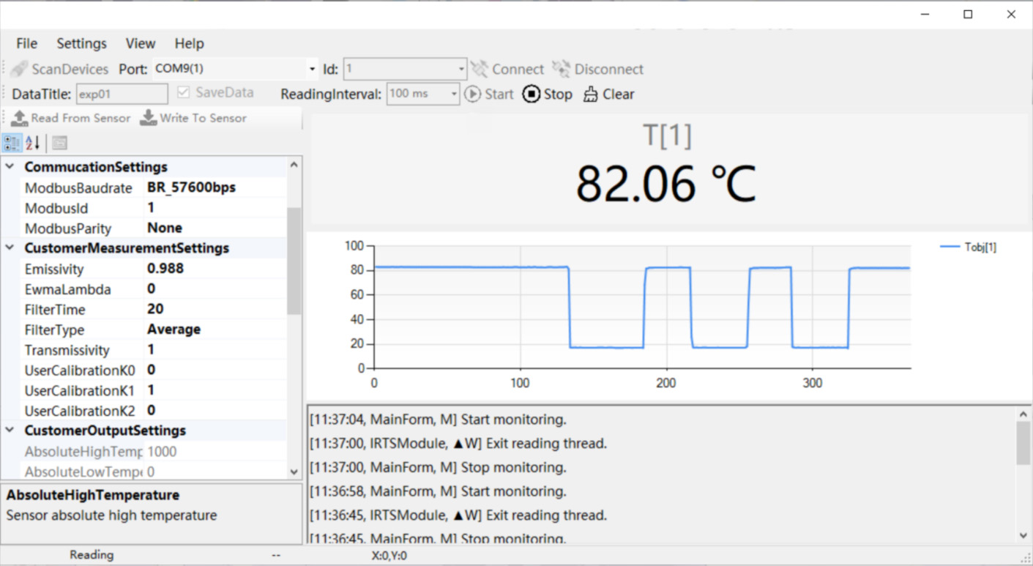1033x566 pixels.
Task: Click the Connect plug icon
Action: point(480,69)
